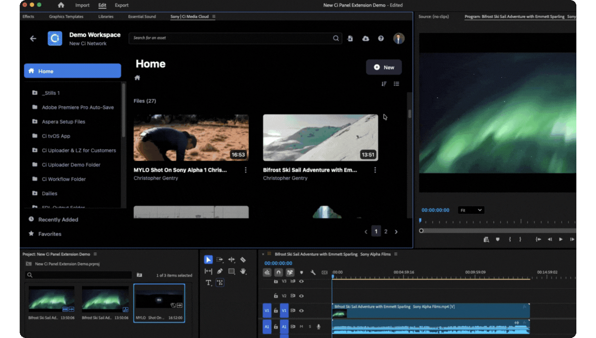This screenshot has width=596, height=338.
Task: Open the Effects panel tab
Action: click(x=28, y=17)
